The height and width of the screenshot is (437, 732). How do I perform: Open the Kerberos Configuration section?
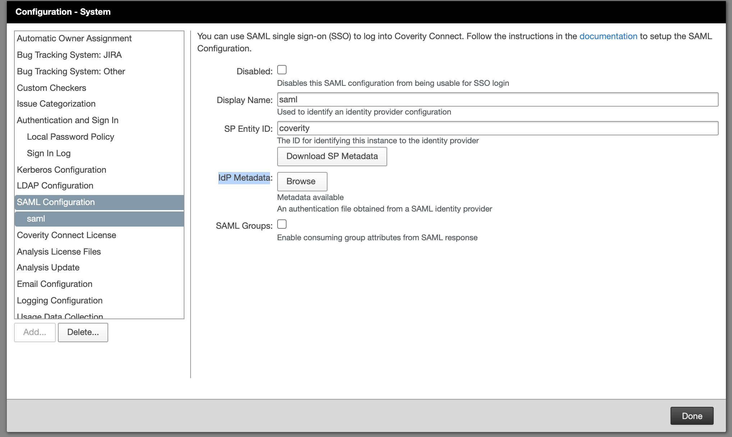(61, 169)
